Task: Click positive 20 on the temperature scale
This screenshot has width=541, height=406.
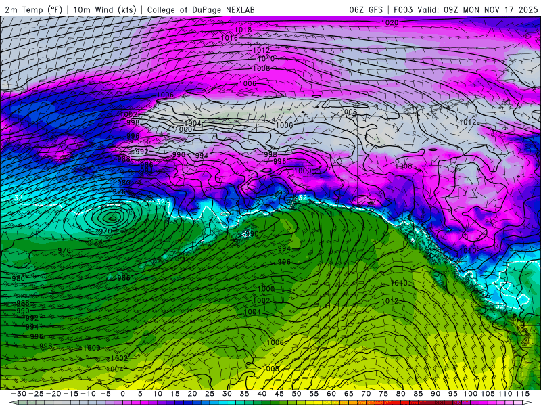Action: (192, 394)
